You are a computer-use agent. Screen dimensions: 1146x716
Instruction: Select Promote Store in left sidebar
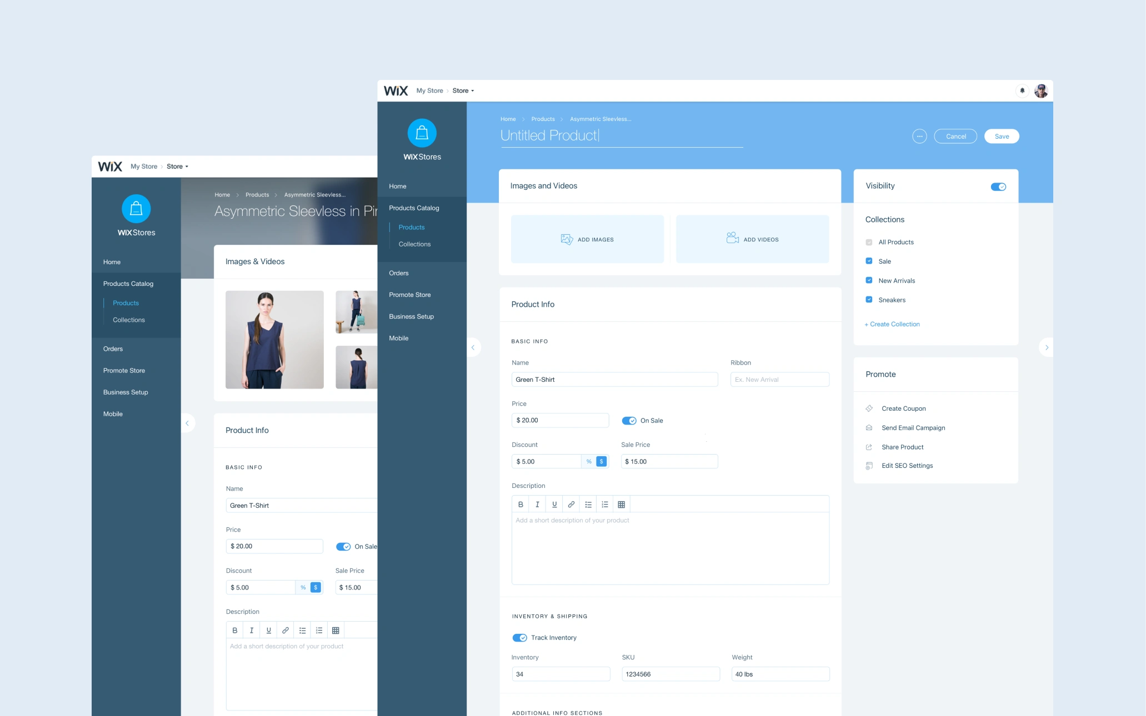pyautogui.click(x=124, y=370)
